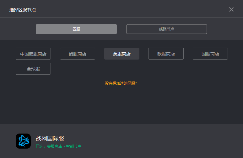Click the dialog header bar beside the title

click(x=126, y=9)
